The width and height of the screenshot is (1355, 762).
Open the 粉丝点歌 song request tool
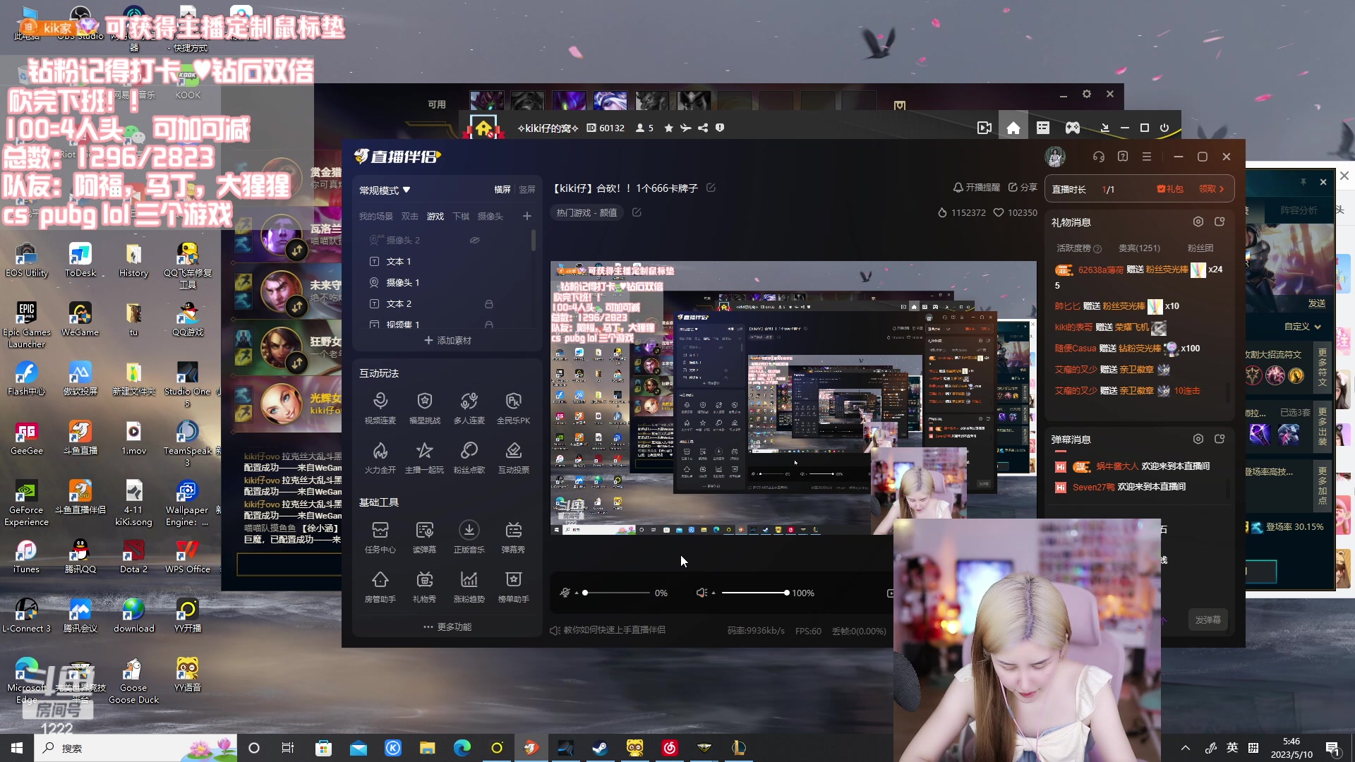[469, 458]
